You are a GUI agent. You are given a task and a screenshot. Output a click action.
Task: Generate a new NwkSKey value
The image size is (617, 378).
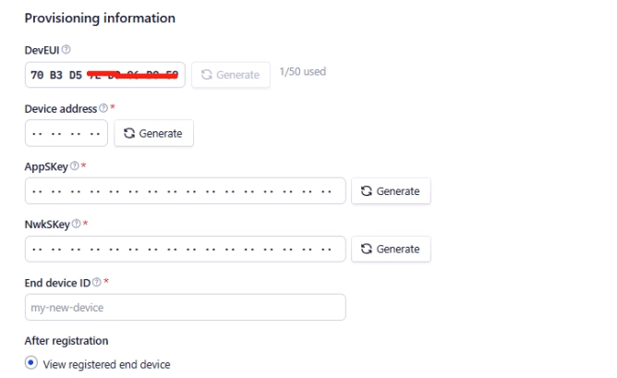(x=391, y=249)
